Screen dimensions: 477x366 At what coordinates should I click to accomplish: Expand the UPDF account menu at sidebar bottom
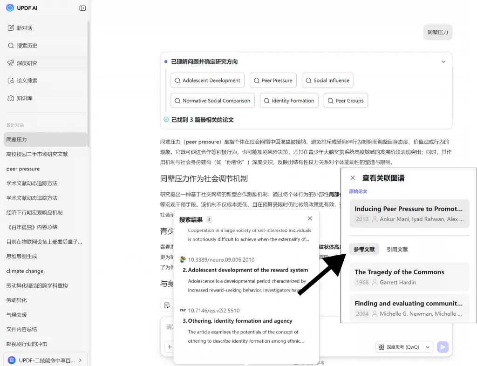click(80, 360)
